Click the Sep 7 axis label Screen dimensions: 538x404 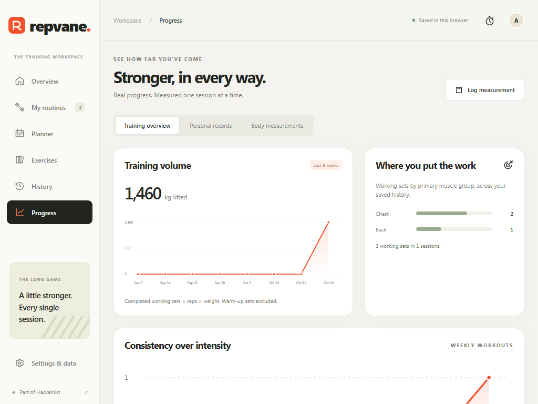138,282
